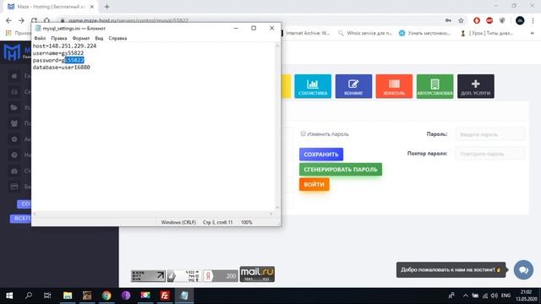
Task: Open the Консоль tile on the hosting page
Action: pyautogui.click(x=394, y=86)
